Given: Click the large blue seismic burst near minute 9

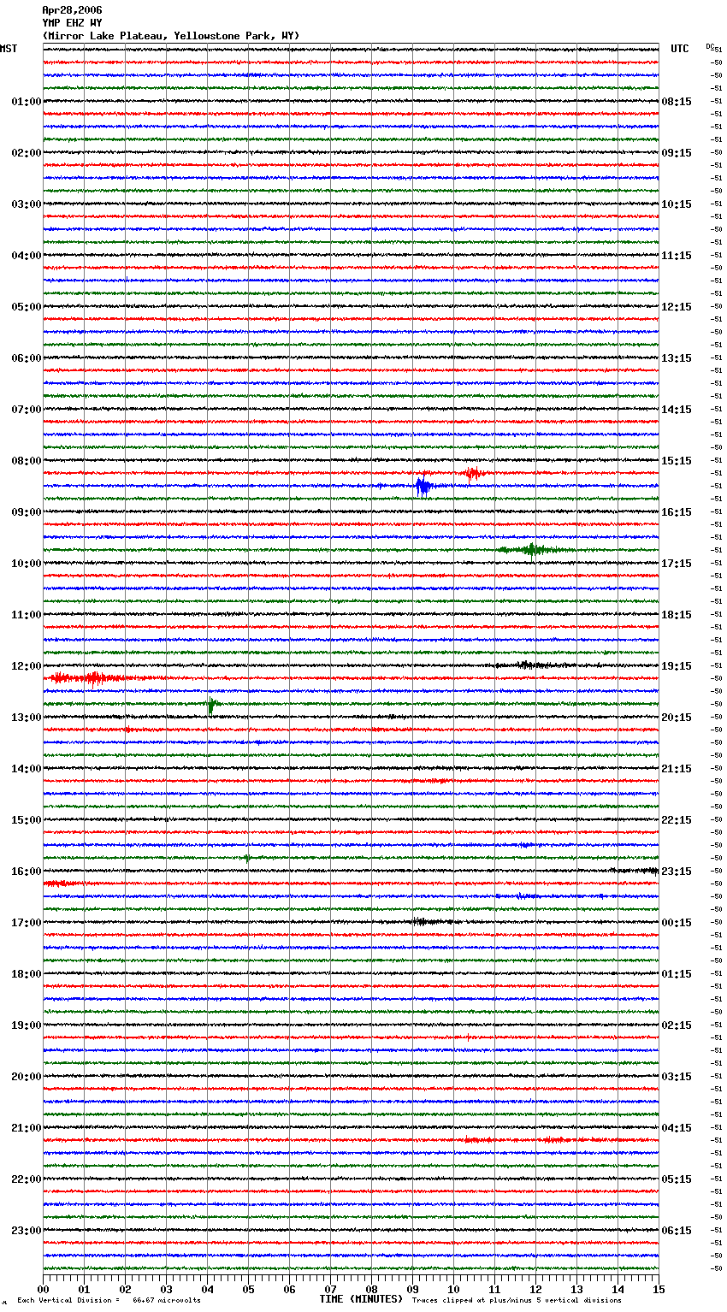Looking at the screenshot, I should 423,487.
